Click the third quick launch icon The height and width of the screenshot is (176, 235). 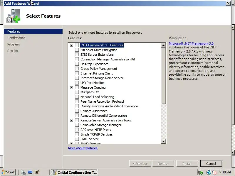pos(37,172)
